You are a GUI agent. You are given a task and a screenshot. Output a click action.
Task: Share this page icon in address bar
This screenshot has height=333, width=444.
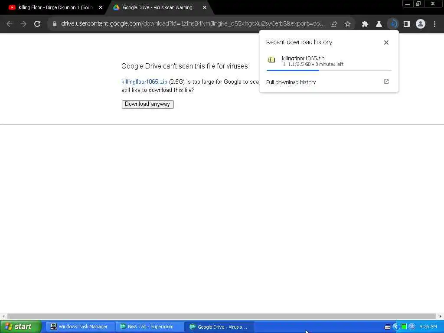pos(334,24)
